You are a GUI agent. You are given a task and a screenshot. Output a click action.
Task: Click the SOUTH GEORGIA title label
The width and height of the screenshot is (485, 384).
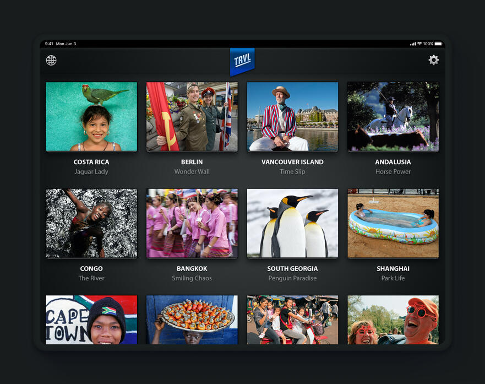292,269
